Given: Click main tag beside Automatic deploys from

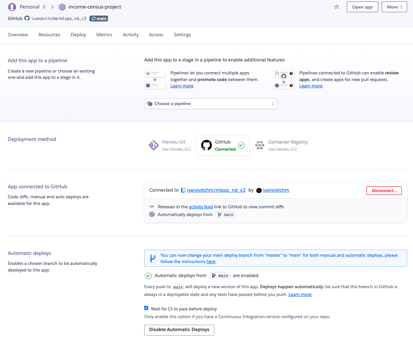Looking at the screenshot, I should click(220, 276).
